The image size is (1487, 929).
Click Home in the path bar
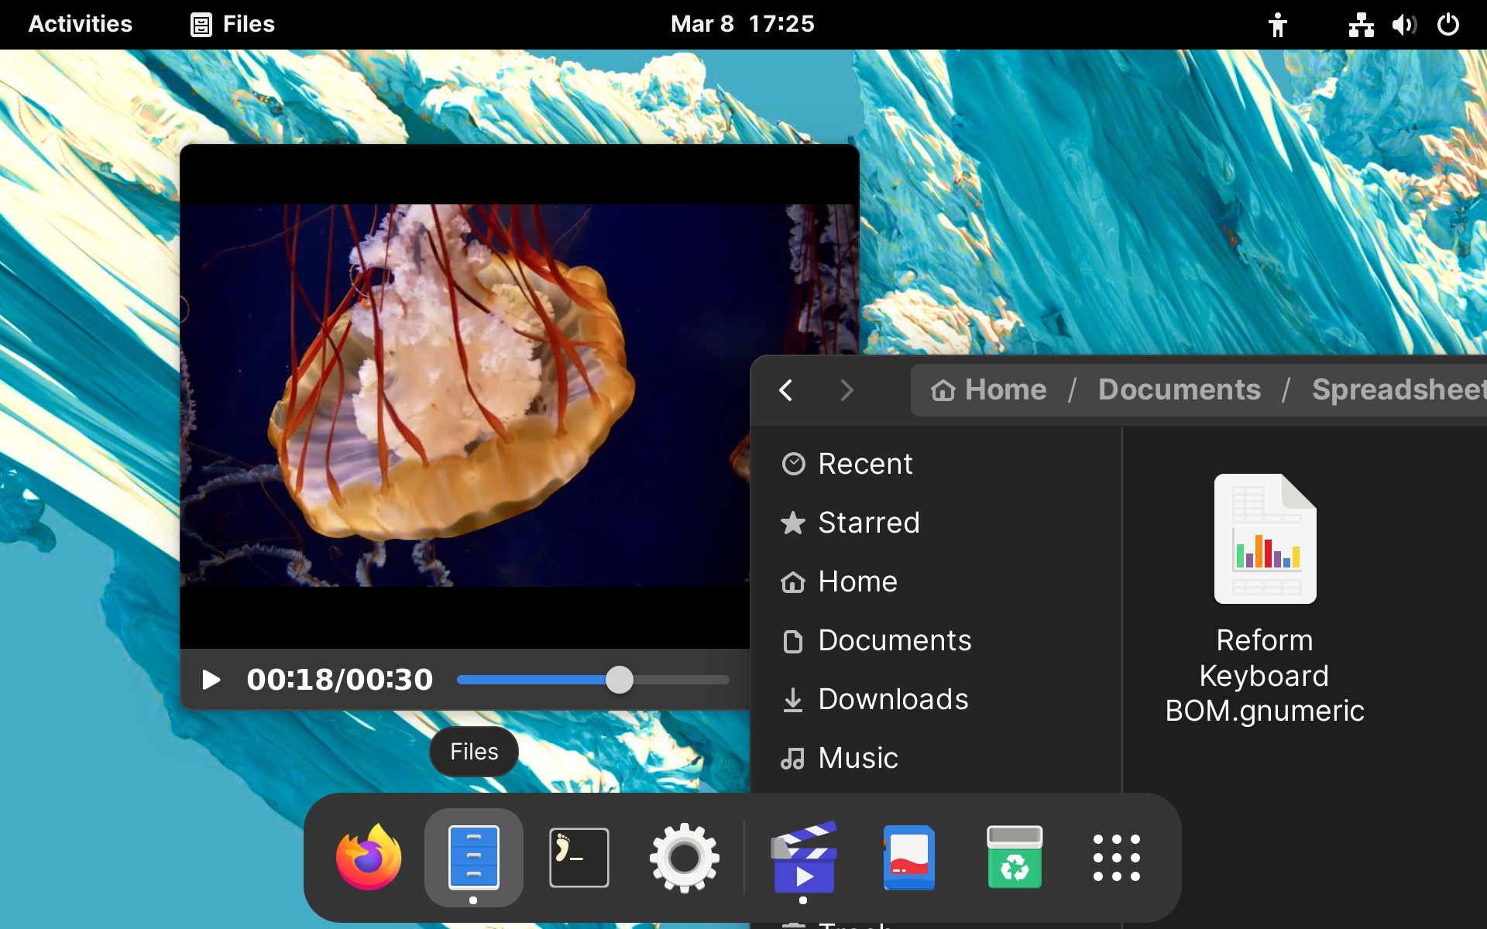pyautogui.click(x=989, y=390)
